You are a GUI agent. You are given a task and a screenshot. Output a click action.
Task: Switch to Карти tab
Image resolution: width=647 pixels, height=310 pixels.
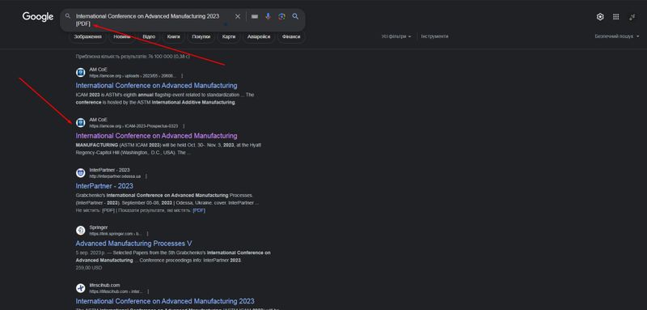point(229,36)
